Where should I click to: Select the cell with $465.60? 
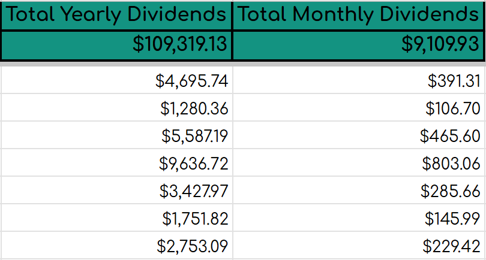pyautogui.click(x=359, y=135)
